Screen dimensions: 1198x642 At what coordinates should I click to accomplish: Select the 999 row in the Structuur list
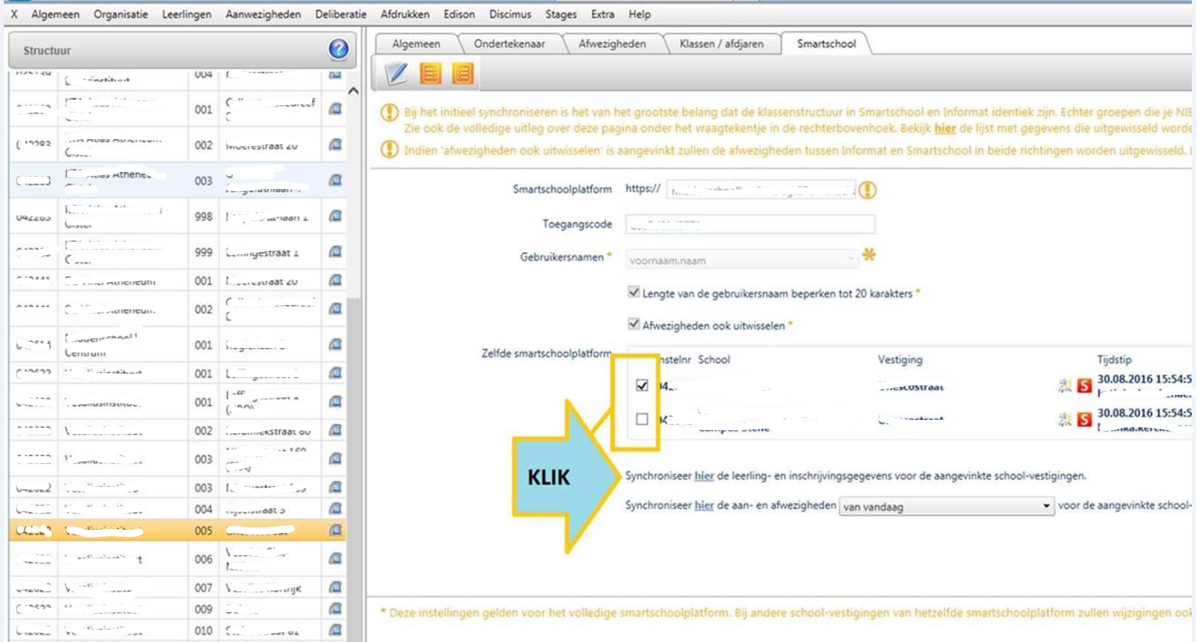pyautogui.click(x=178, y=252)
